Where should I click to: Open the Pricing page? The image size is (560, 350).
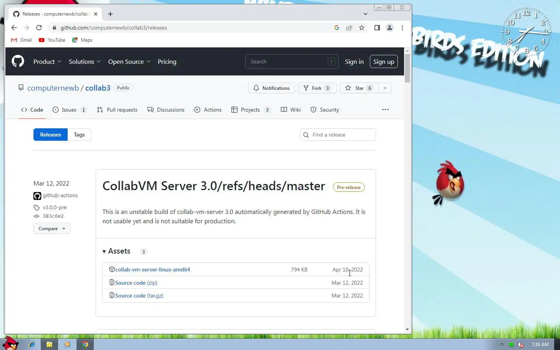click(167, 61)
